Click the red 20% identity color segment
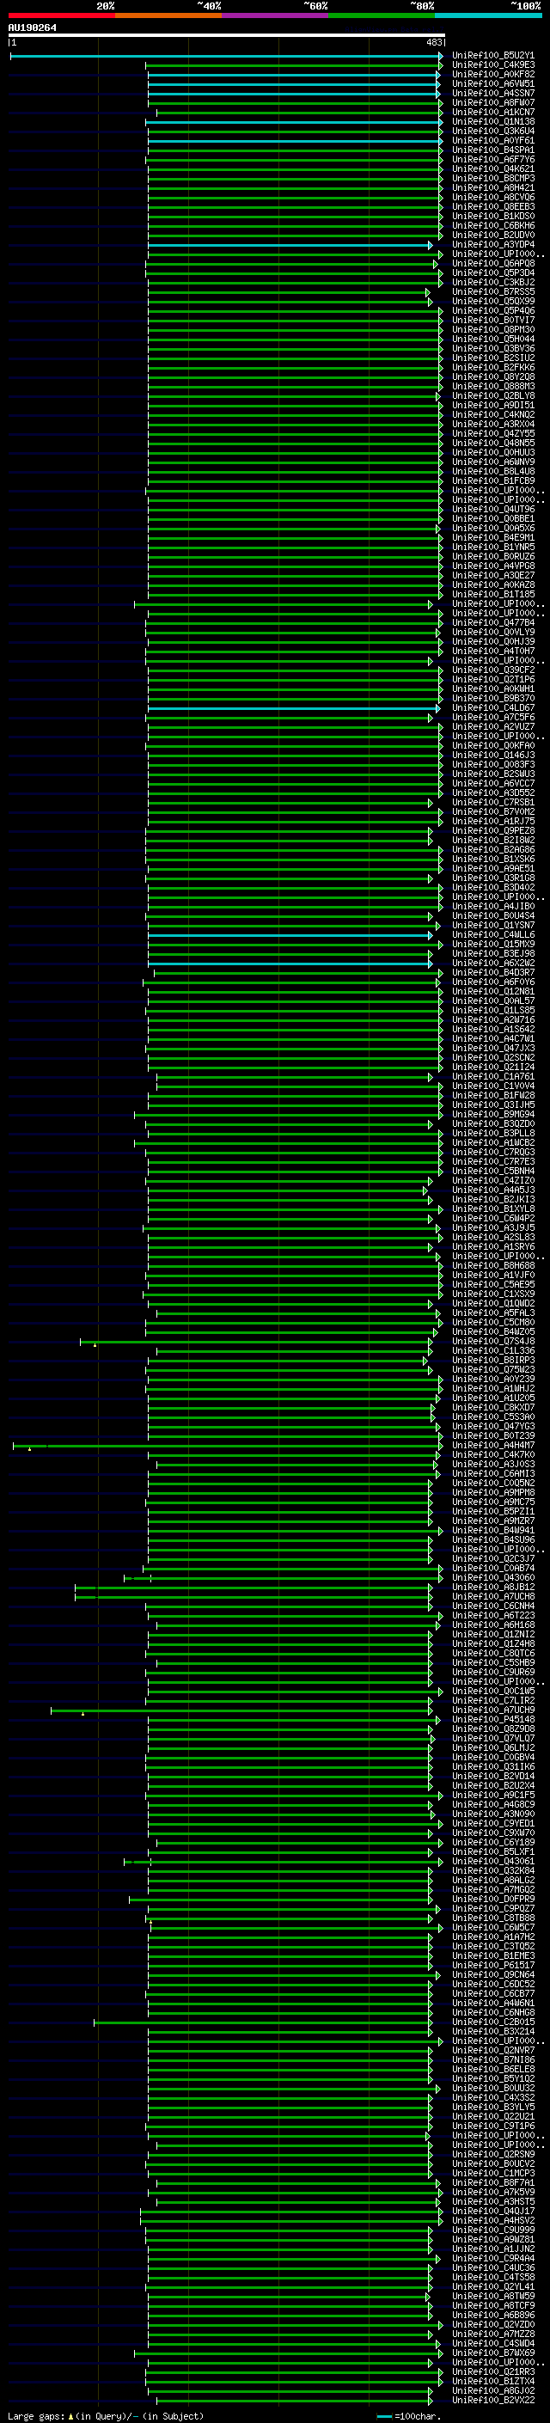The width and height of the screenshot is (550, 2423). pyautogui.click(x=61, y=15)
